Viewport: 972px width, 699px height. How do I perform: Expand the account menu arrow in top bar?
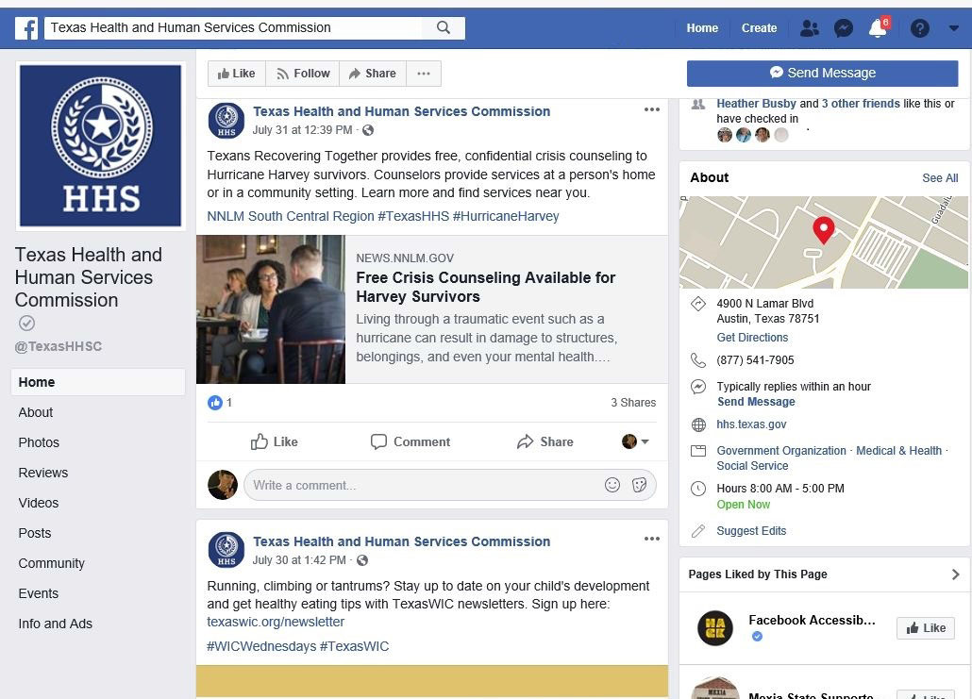pos(953,28)
